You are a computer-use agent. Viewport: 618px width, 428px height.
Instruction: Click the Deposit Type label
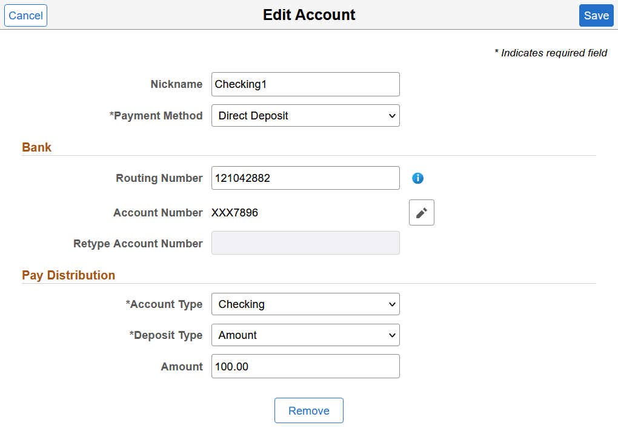[x=166, y=335]
